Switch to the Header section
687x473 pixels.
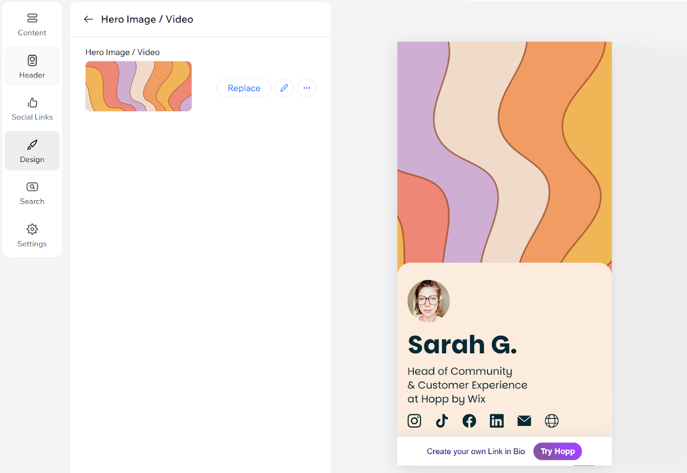[32, 67]
